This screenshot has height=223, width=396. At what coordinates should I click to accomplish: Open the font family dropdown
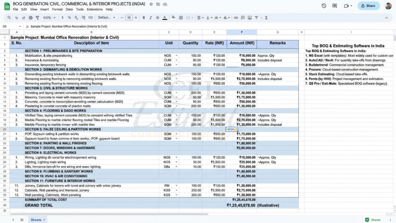tap(107, 18)
